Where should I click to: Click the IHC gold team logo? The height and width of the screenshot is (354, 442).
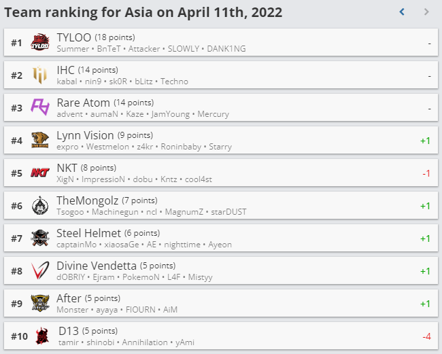click(39, 75)
